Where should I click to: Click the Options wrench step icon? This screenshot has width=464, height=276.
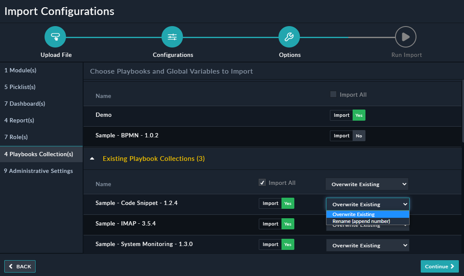click(x=289, y=37)
